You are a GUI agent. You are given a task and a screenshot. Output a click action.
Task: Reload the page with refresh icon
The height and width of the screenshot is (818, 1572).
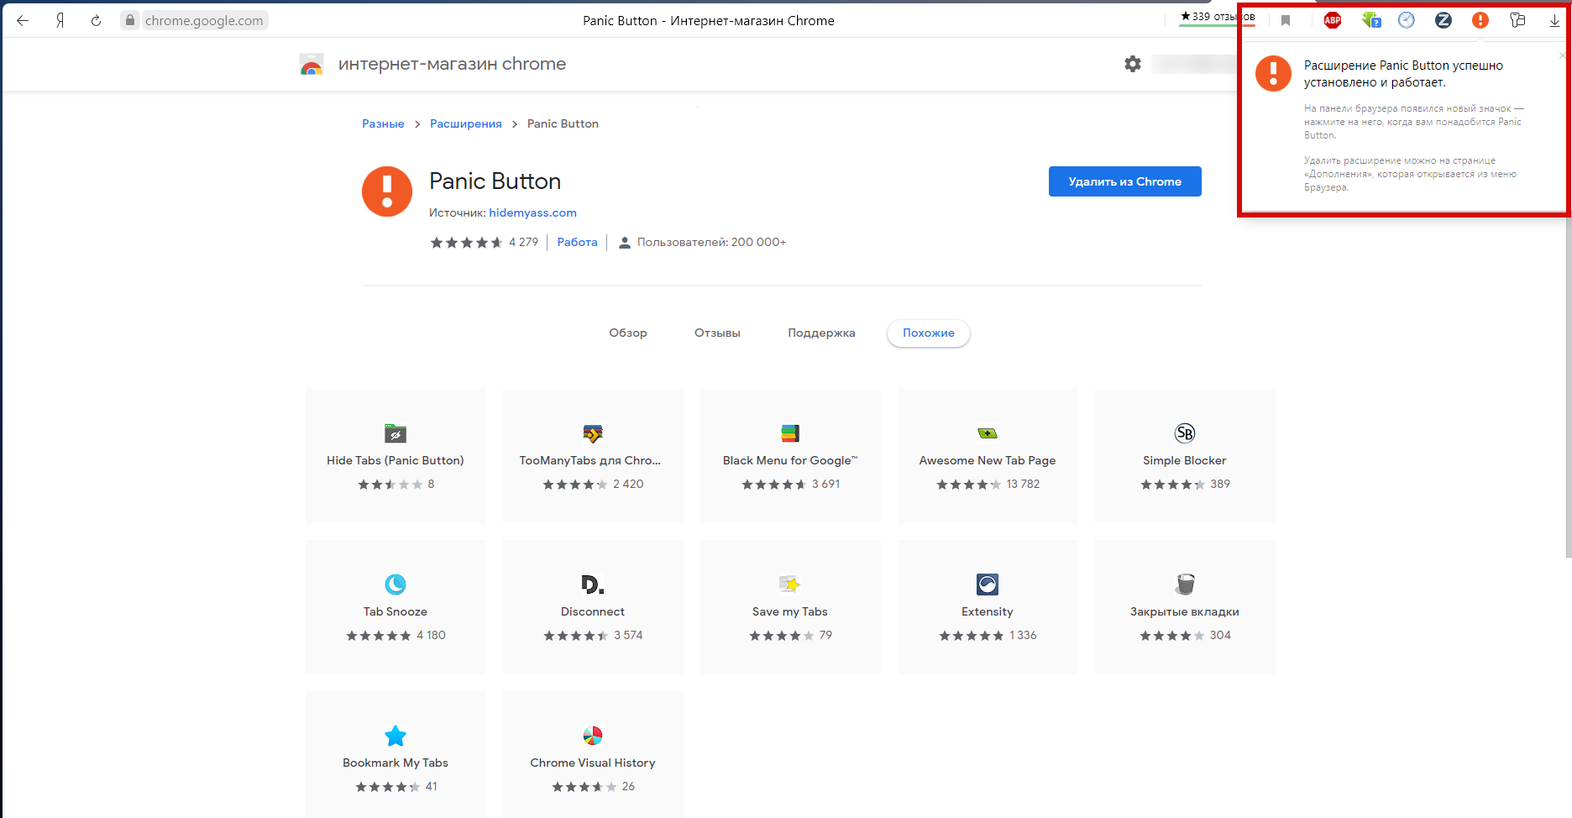coord(96,20)
